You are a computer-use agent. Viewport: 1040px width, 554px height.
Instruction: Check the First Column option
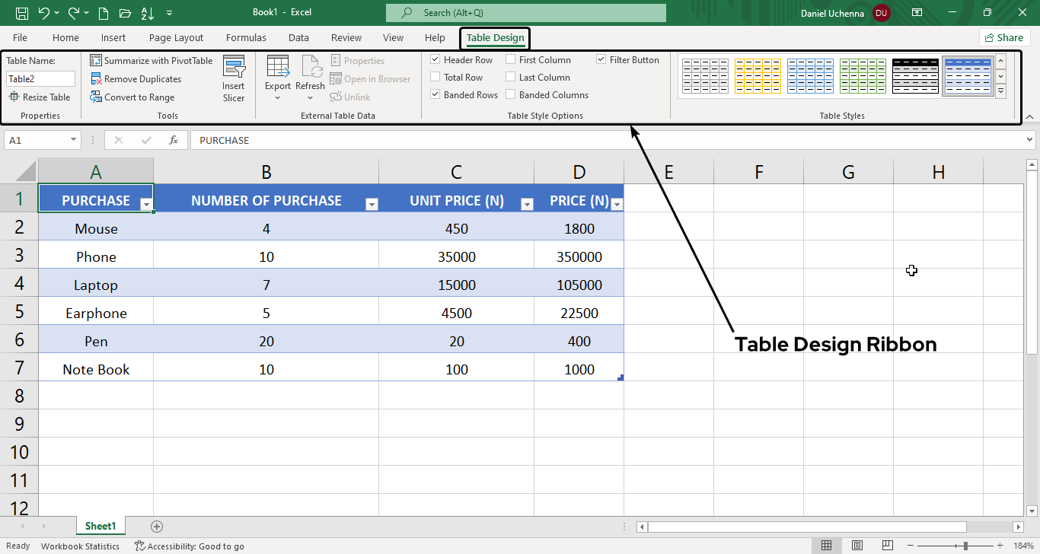tap(511, 59)
